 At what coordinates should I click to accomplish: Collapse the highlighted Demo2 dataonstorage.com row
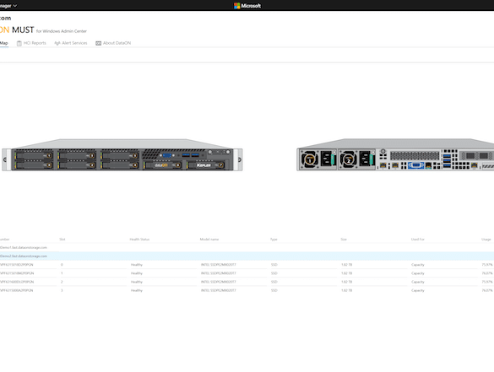click(x=247, y=256)
